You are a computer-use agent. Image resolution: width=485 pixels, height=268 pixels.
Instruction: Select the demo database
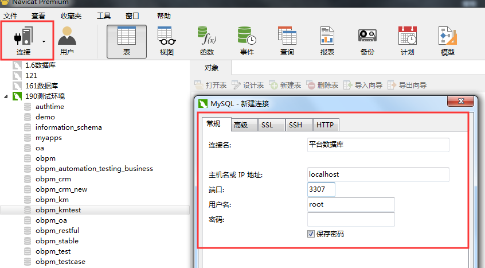(x=45, y=117)
